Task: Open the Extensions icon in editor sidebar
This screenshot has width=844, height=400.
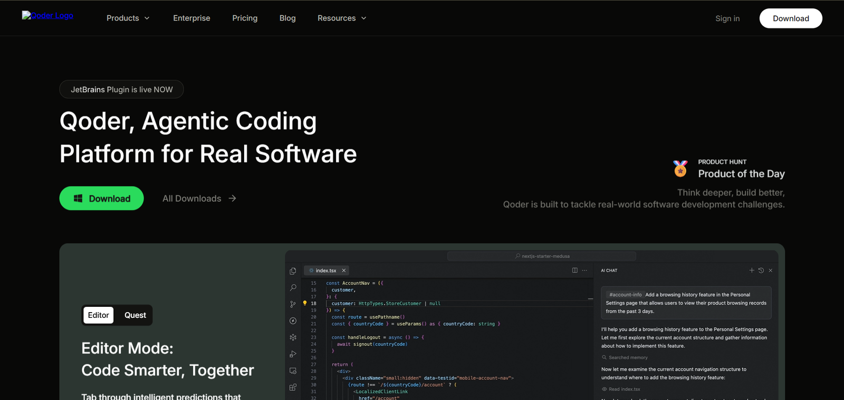Action: (293, 387)
